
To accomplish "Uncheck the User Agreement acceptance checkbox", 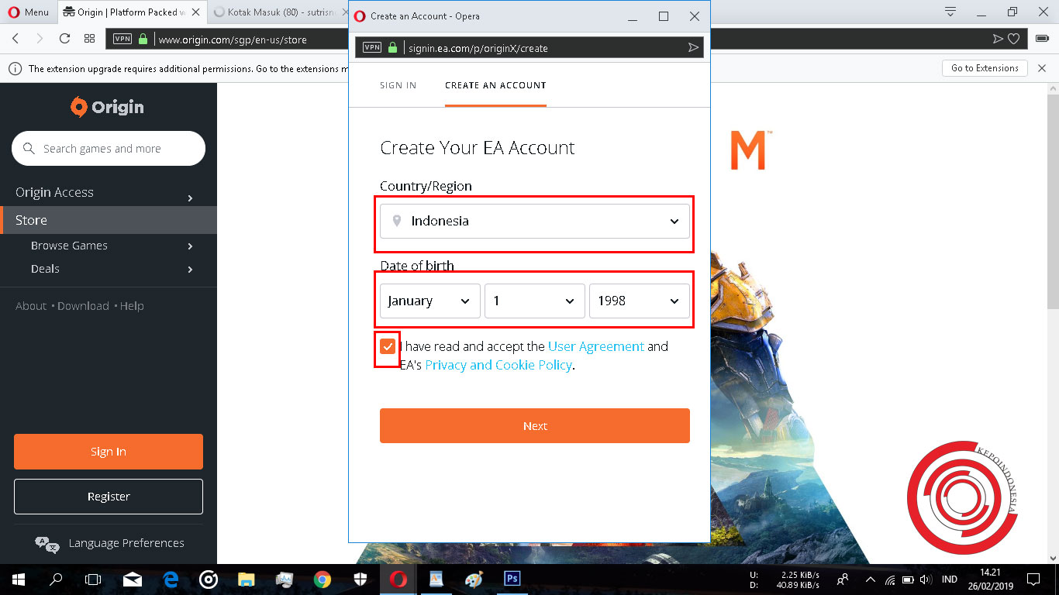I will pyautogui.click(x=387, y=347).
